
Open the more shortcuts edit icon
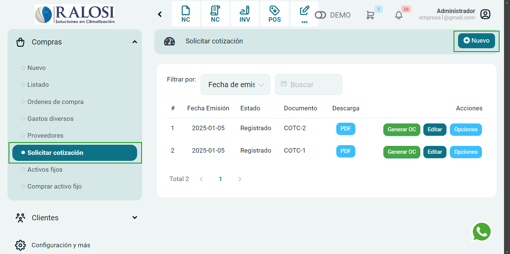[304, 14]
